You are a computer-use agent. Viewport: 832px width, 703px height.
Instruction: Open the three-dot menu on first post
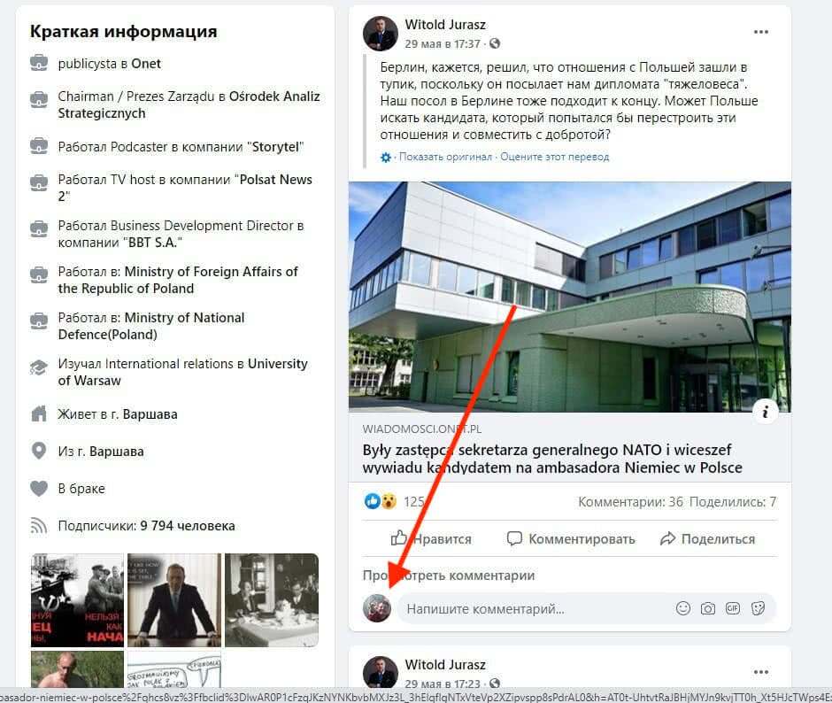pyautogui.click(x=761, y=32)
